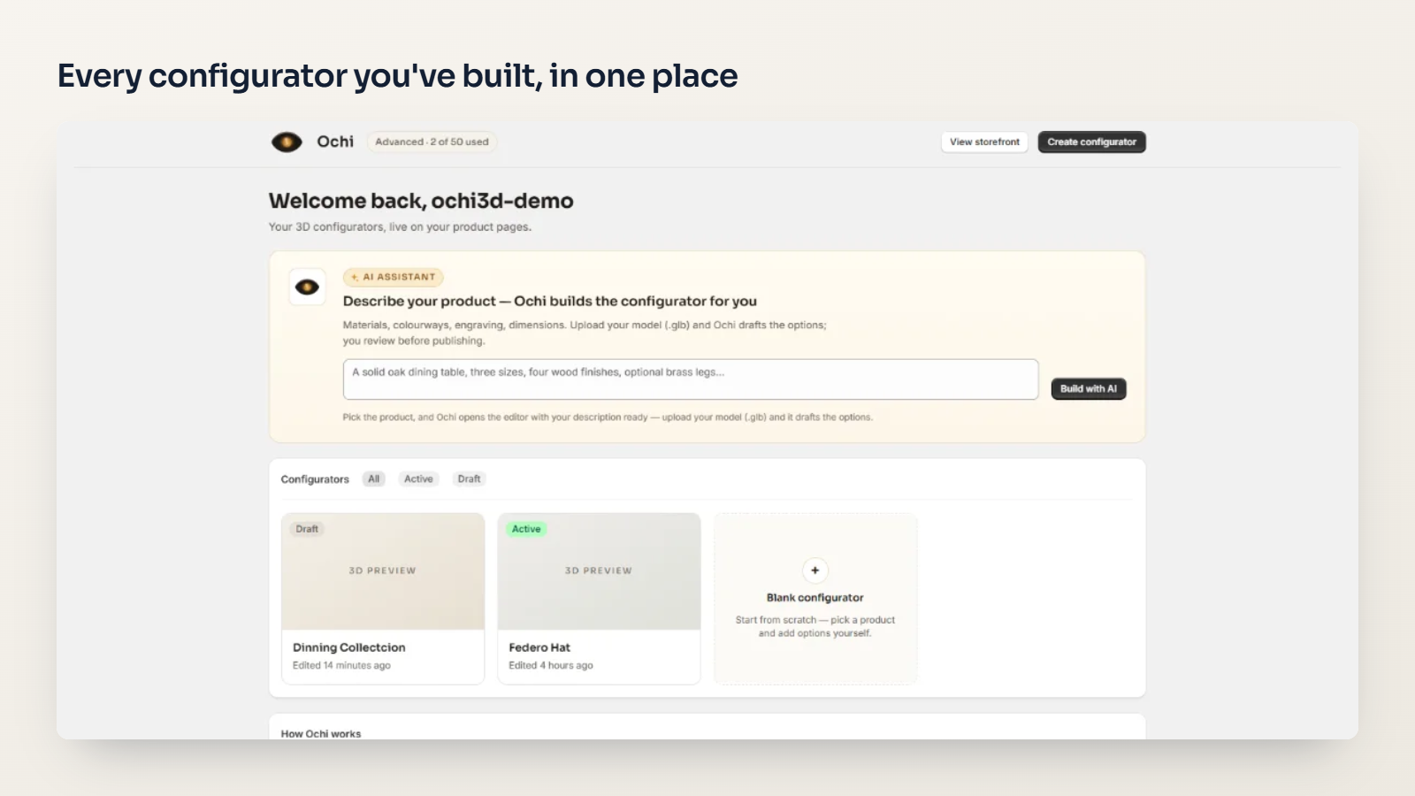The height and width of the screenshot is (796, 1415).
Task: Select the All configurators filter
Action: [x=374, y=478]
